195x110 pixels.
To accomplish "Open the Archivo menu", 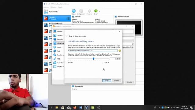I will click(x=46, y=7).
